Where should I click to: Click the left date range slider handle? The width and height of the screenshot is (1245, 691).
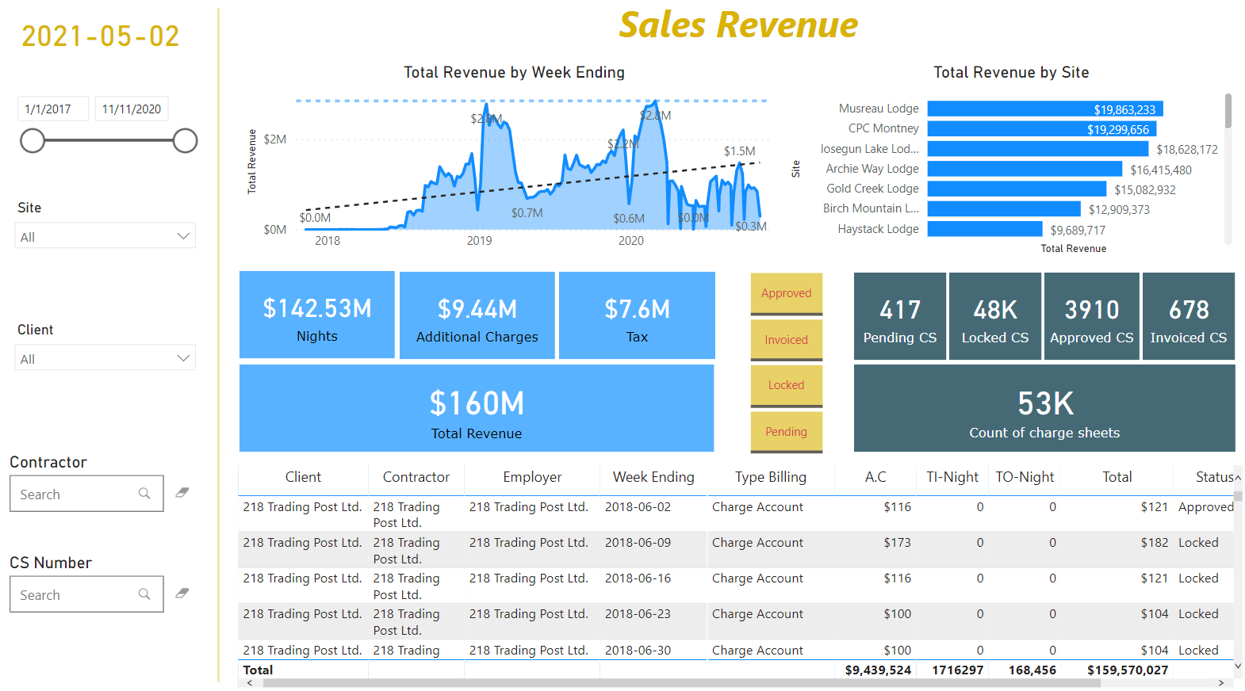click(33, 141)
